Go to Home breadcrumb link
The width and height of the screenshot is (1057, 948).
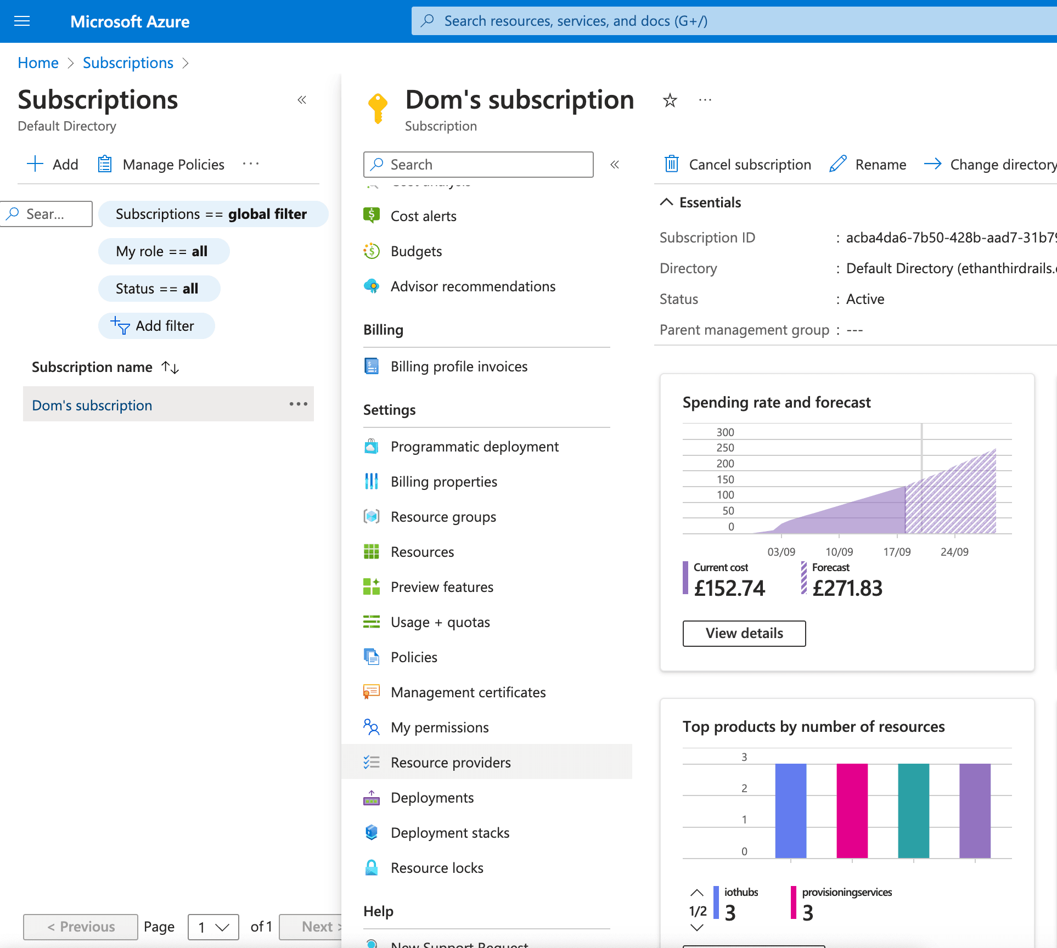(x=38, y=63)
